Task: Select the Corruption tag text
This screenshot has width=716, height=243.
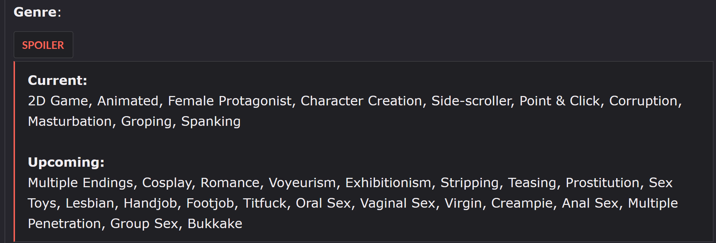Action: tap(643, 101)
